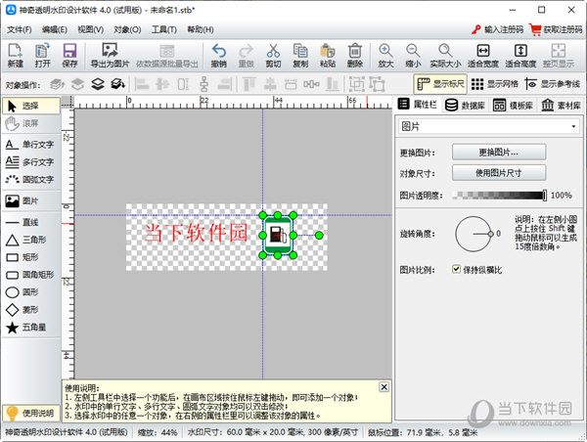Open the 文件(F) menu
587x442 pixels.
pos(20,29)
